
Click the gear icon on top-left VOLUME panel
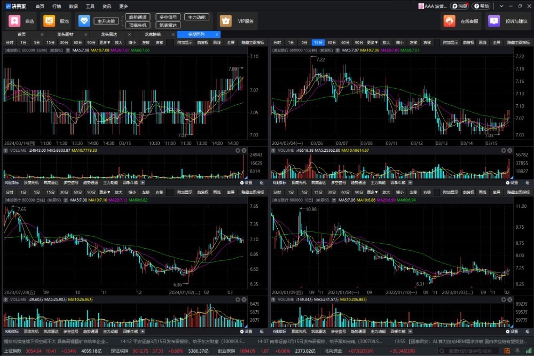coord(238,151)
